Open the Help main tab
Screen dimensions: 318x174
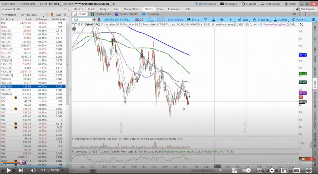pyautogui.click(x=188, y=9)
